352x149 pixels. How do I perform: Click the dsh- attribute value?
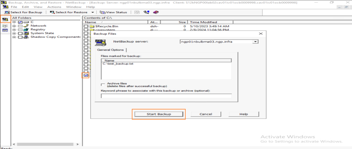pos(154,26)
